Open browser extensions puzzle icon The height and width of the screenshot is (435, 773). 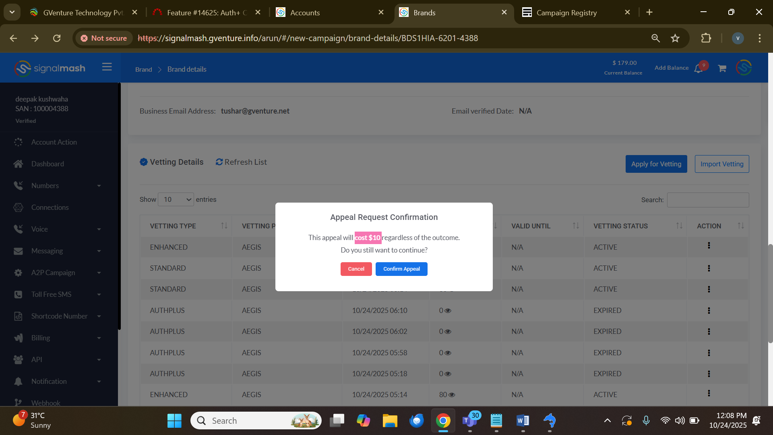[x=706, y=38]
